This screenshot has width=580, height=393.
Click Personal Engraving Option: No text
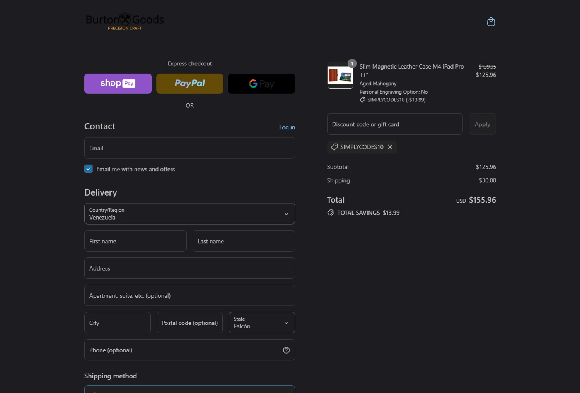tap(394, 92)
